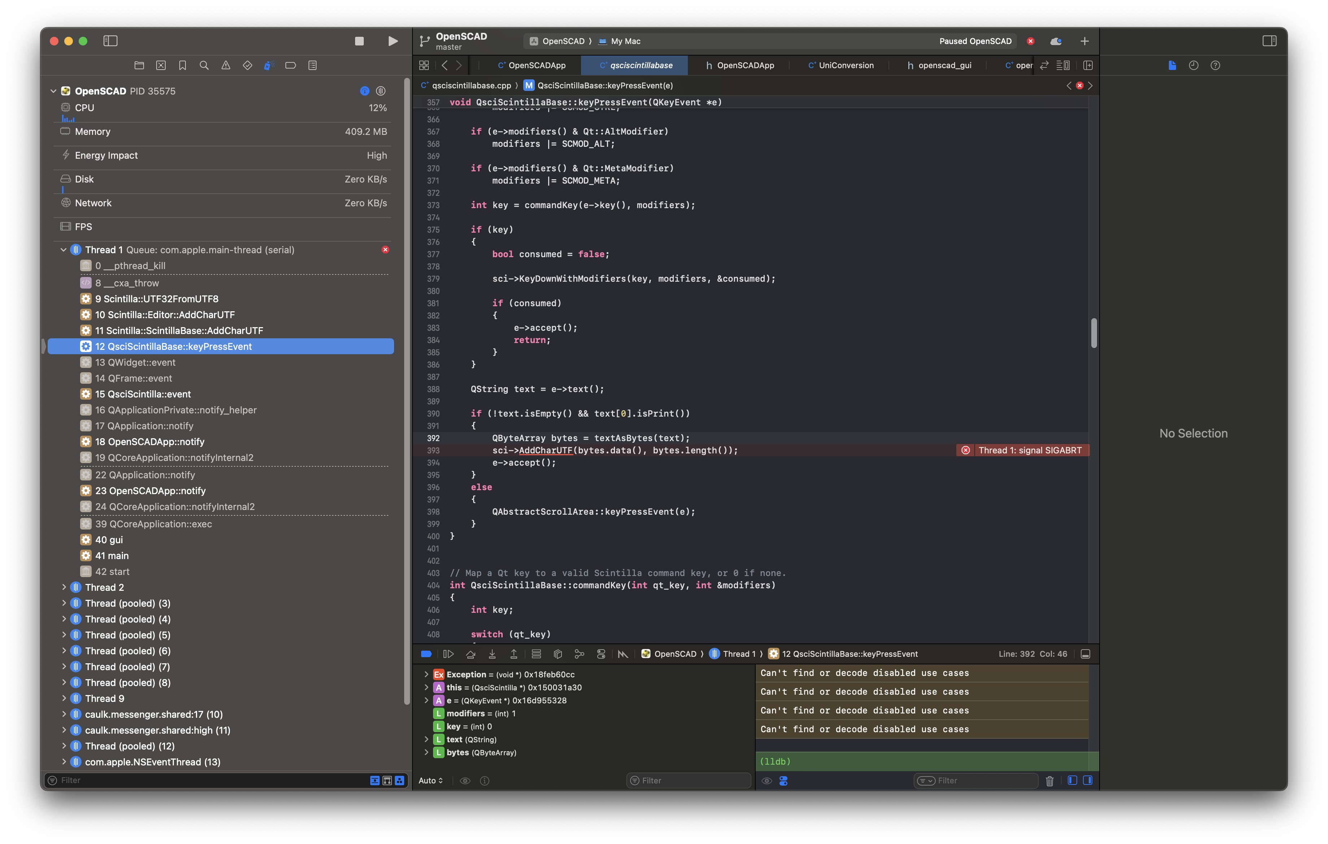Expand Thread (pooled) (3)

point(64,603)
